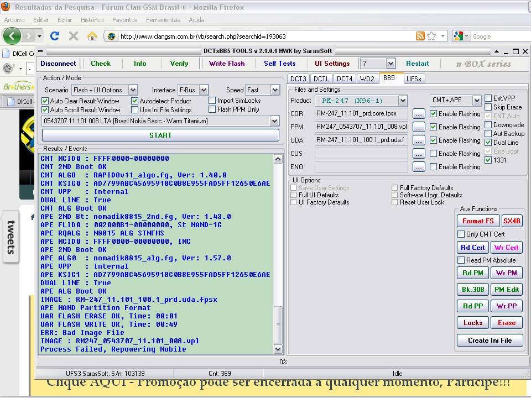Open the Product RM-247 dropdown

click(x=403, y=101)
